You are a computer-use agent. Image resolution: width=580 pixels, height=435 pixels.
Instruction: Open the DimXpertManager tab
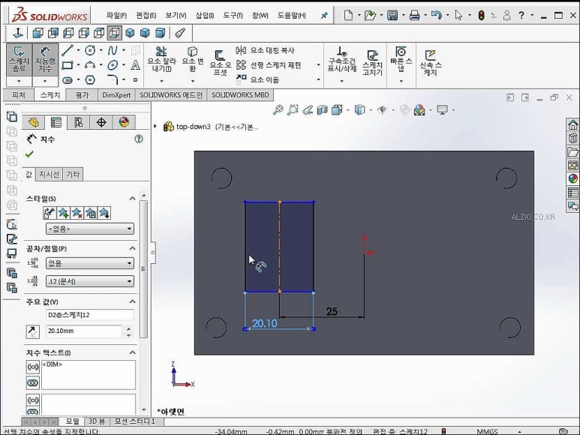[x=101, y=122]
